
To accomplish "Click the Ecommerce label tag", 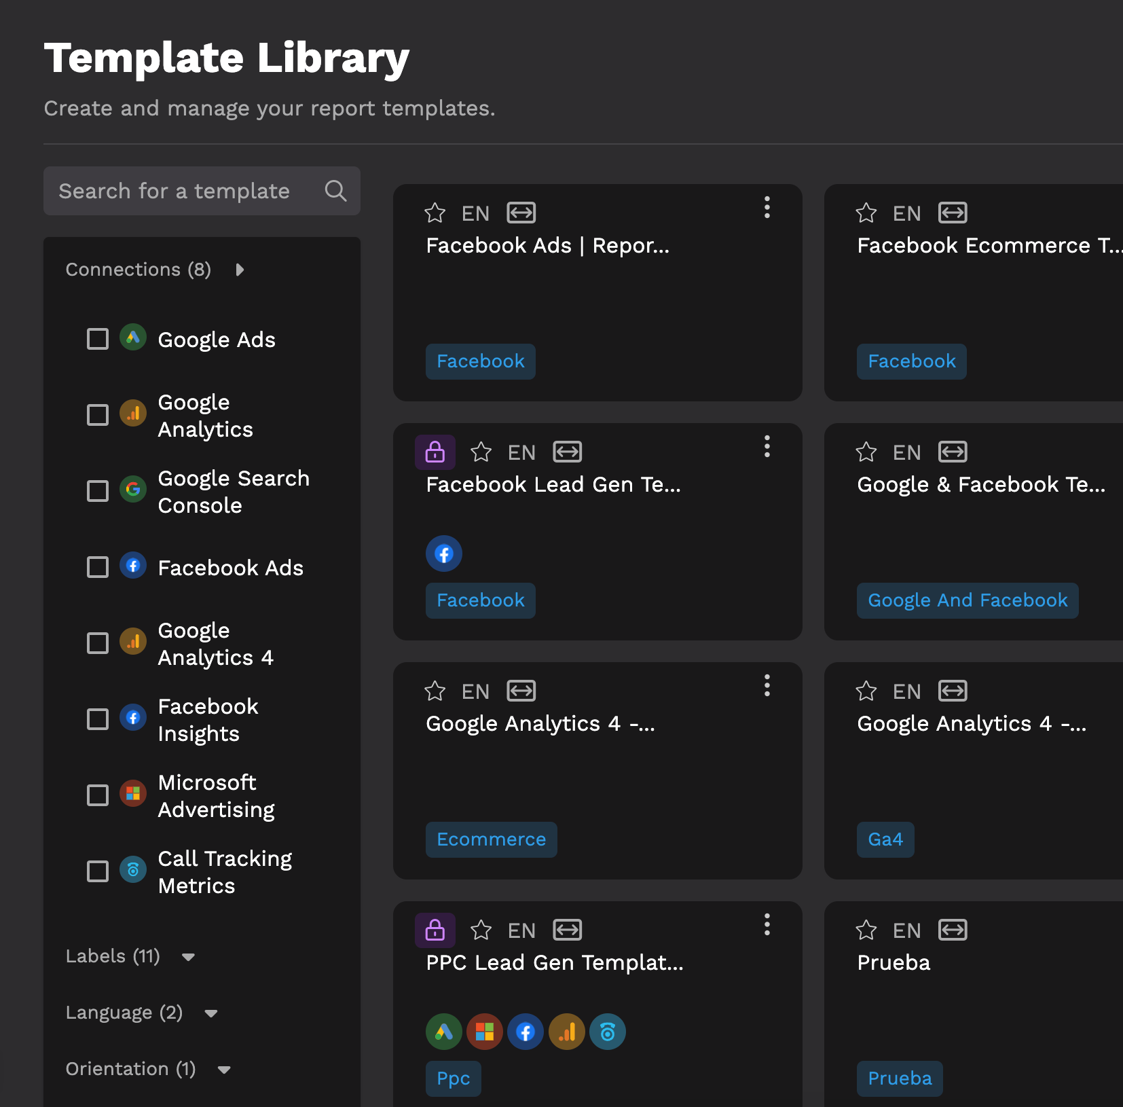I will 492,839.
